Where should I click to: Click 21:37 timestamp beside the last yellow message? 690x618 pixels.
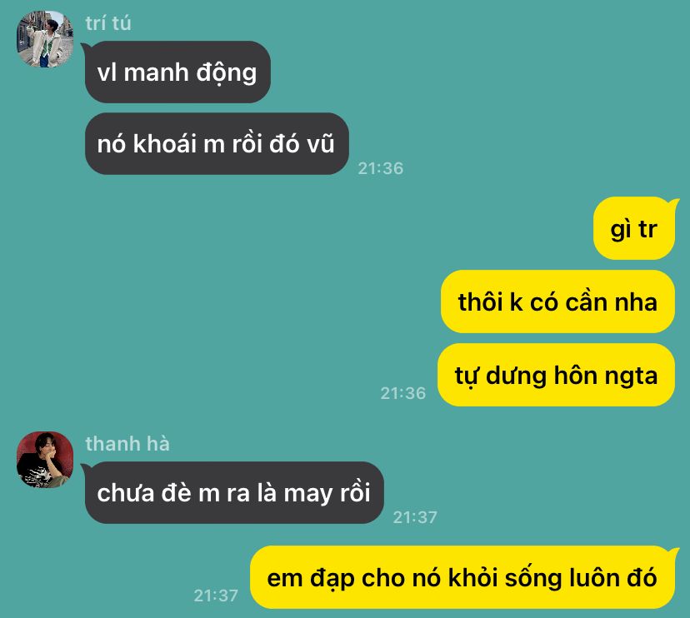pyautogui.click(x=216, y=596)
